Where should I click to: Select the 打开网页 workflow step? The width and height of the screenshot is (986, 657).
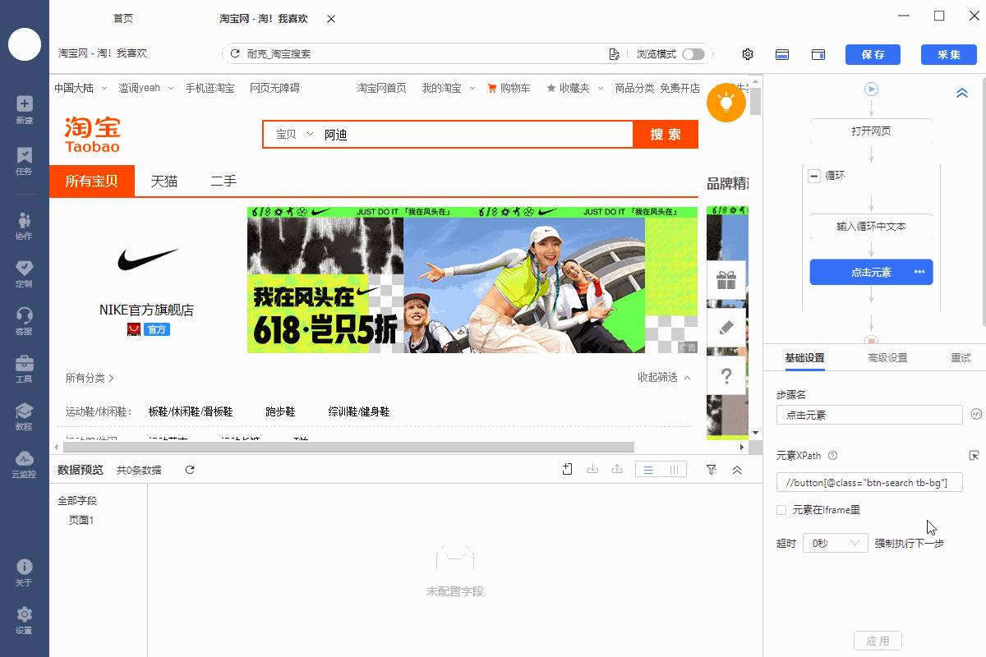tap(871, 131)
